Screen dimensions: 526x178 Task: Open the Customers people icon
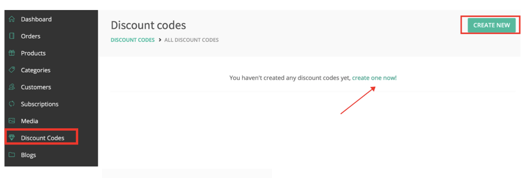(x=12, y=87)
